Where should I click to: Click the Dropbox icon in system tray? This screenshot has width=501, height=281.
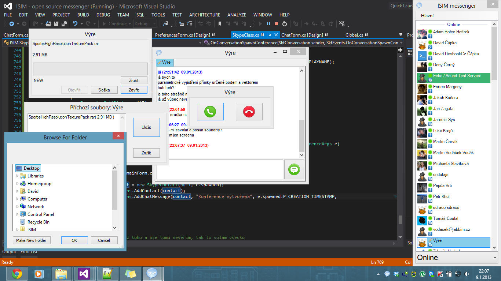click(396, 274)
